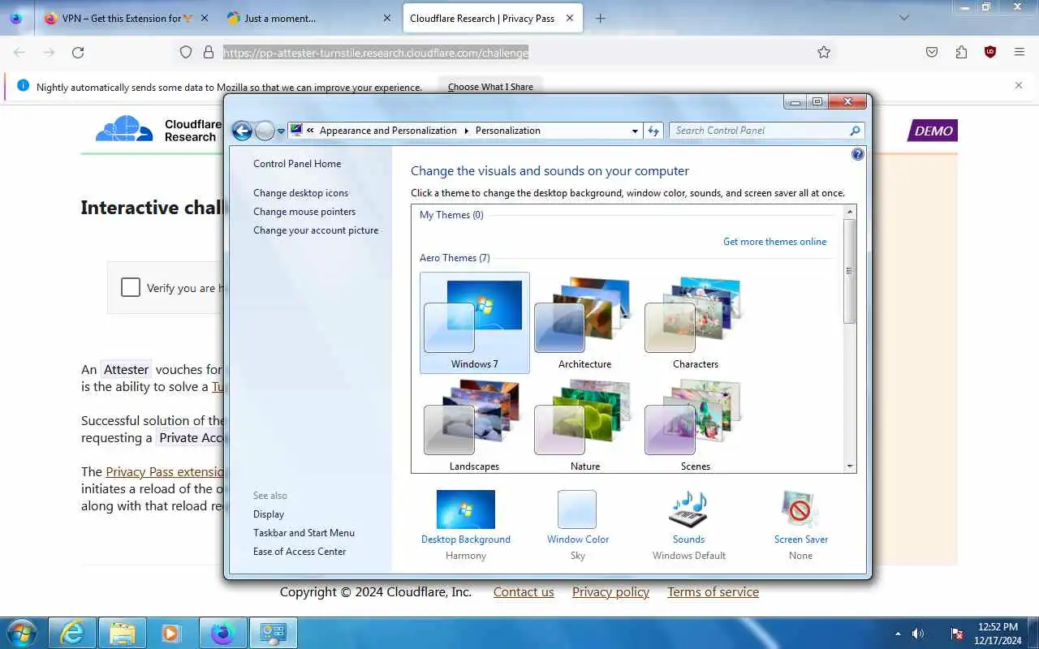The height and width of the screenshot is (649, 1039).
Task: Click theme list scrollbar up arrow
Action: click(850, 212)
